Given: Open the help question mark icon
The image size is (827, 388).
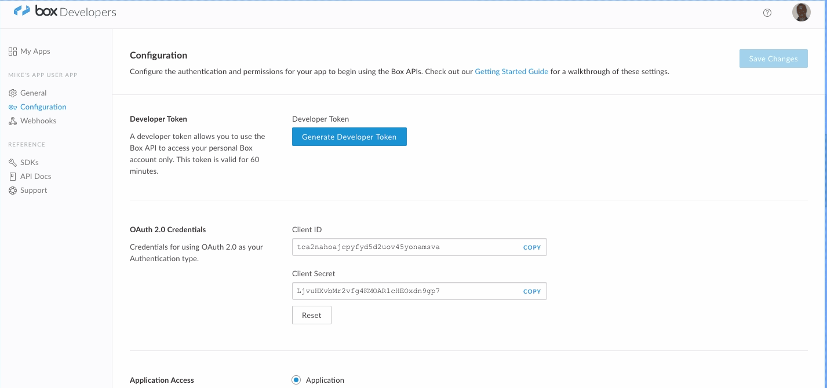Looking at the screenshot, I should (x=767, y=13).
